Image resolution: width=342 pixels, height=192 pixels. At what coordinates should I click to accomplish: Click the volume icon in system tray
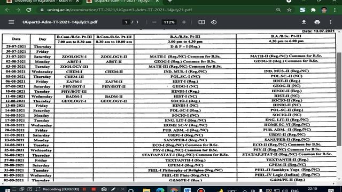coord(284,190)
